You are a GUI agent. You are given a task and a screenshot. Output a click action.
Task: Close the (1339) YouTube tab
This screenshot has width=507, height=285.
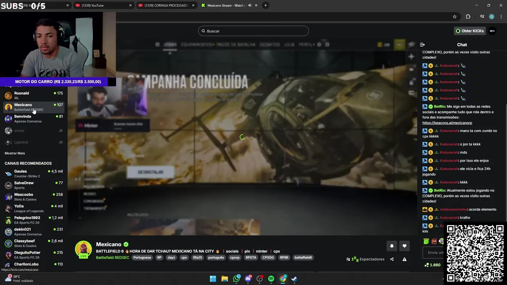tap(130, 6)
